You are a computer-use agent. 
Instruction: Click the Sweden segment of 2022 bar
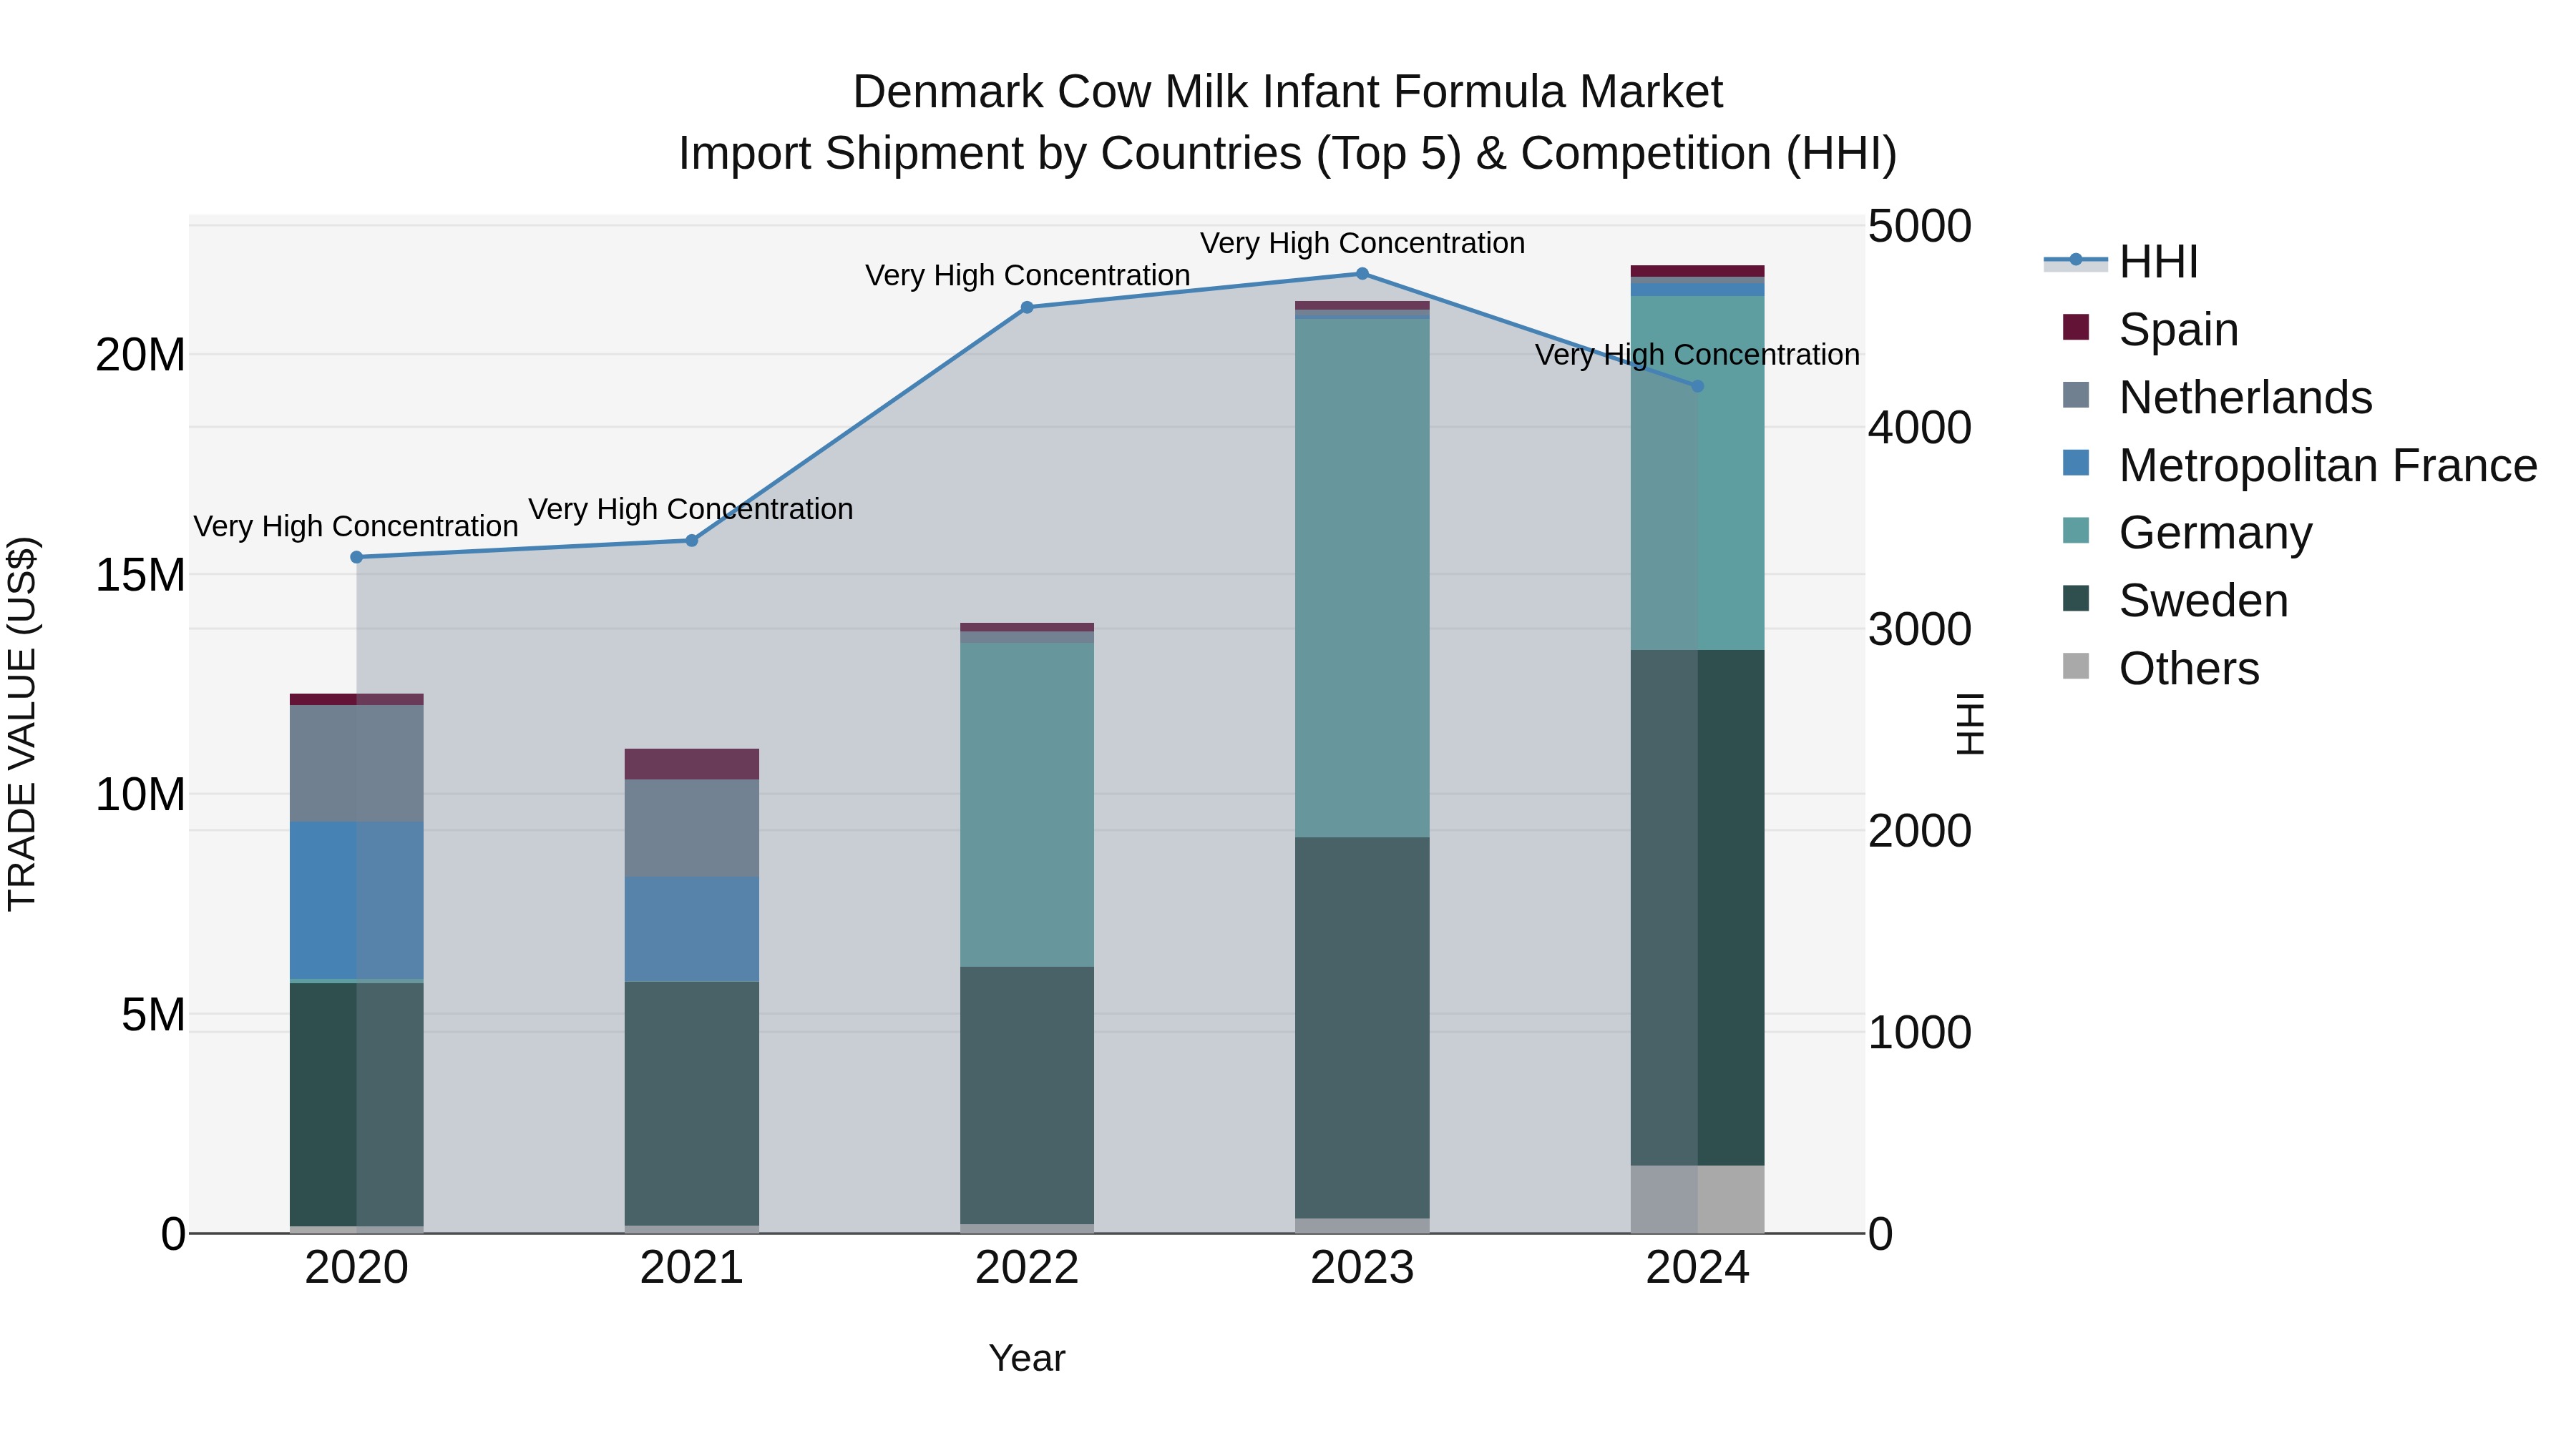[x=1027, y=1095]
